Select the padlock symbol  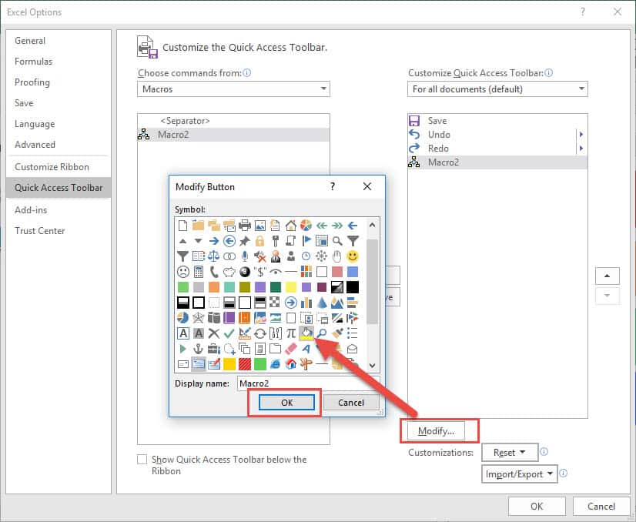pyautogui.click(x=260, y=241)
